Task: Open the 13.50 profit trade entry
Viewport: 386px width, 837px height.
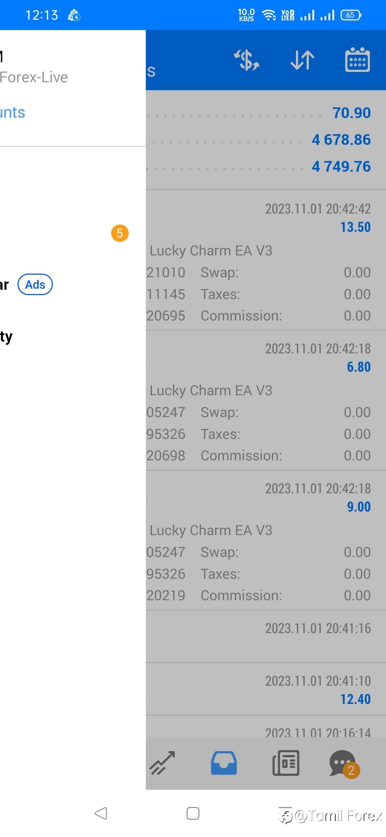Action: pyautogui.click(x=264, y=260)
